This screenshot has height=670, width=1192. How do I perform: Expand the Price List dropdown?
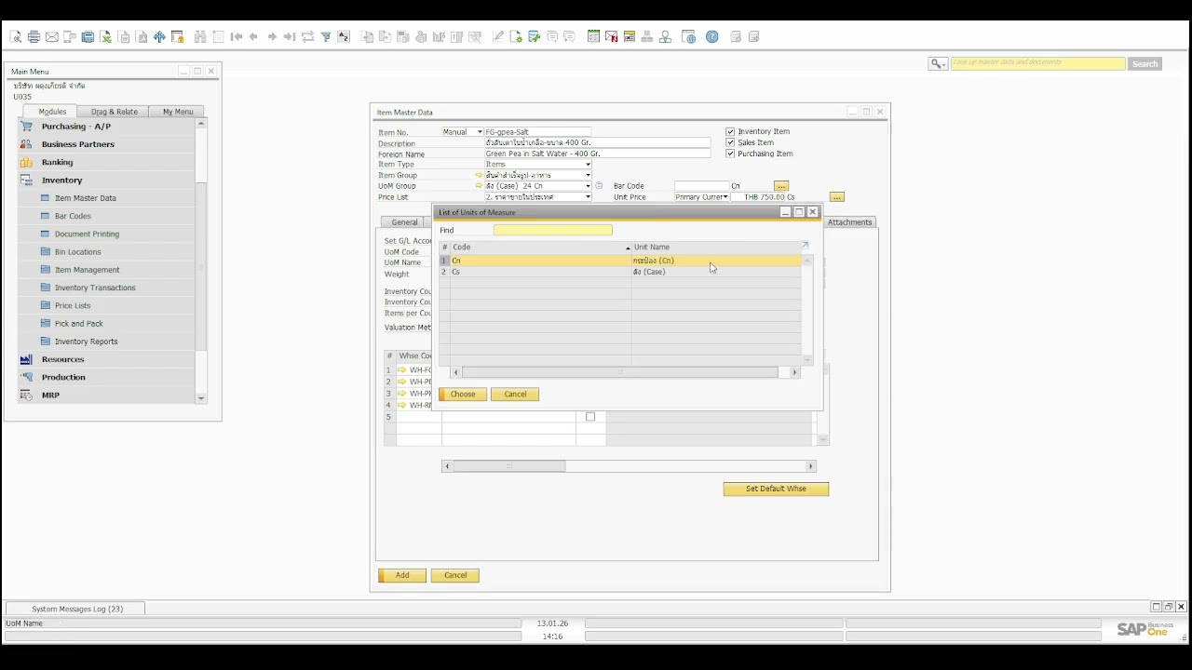click(588, 197)
